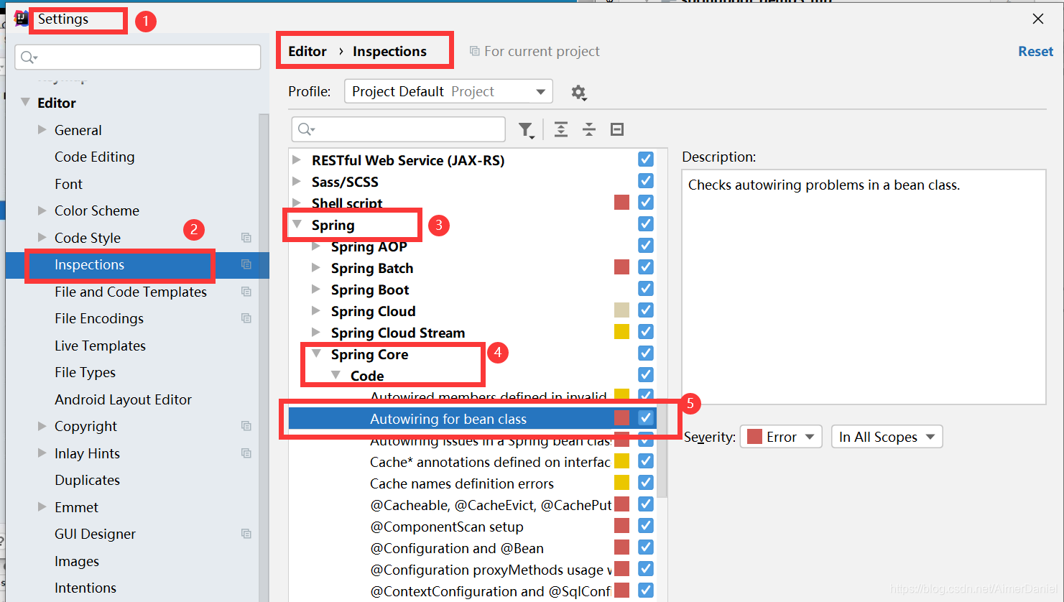Expand the Color Scheme node
The image size is (1064, 602).
click(42, 210)
